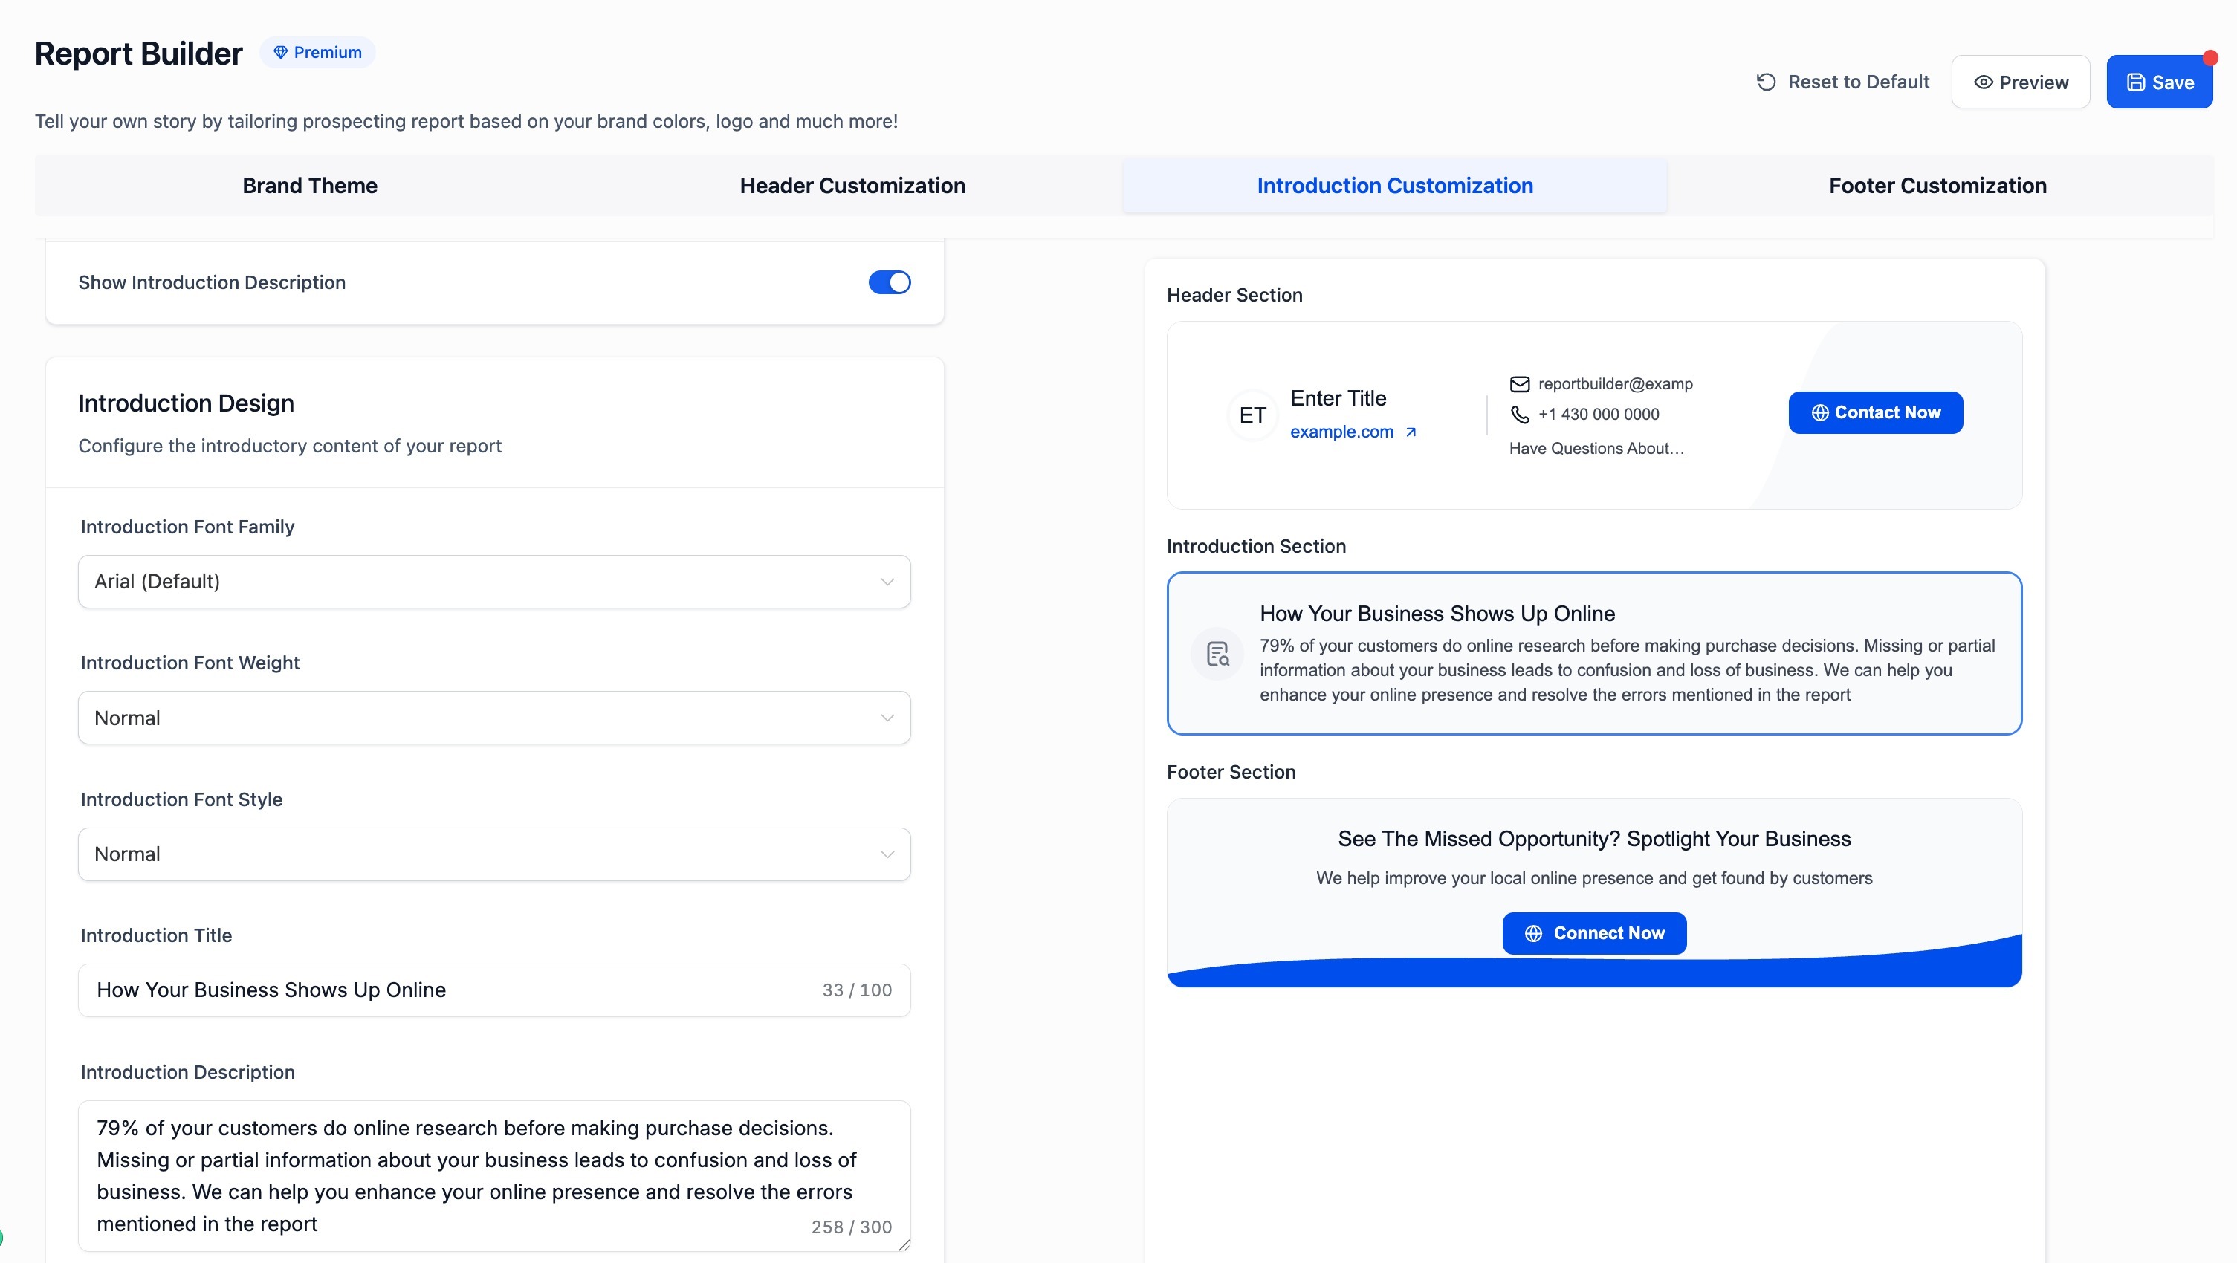Toggle off Show Introduction Description switch

tap(890, 282)
